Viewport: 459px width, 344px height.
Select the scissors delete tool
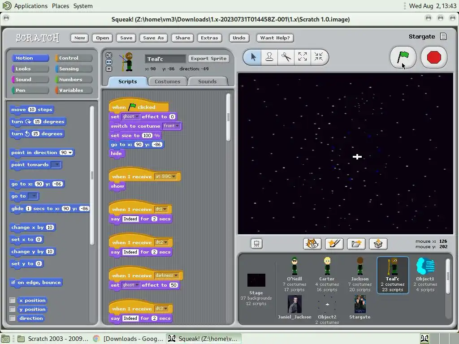(286, 57)
